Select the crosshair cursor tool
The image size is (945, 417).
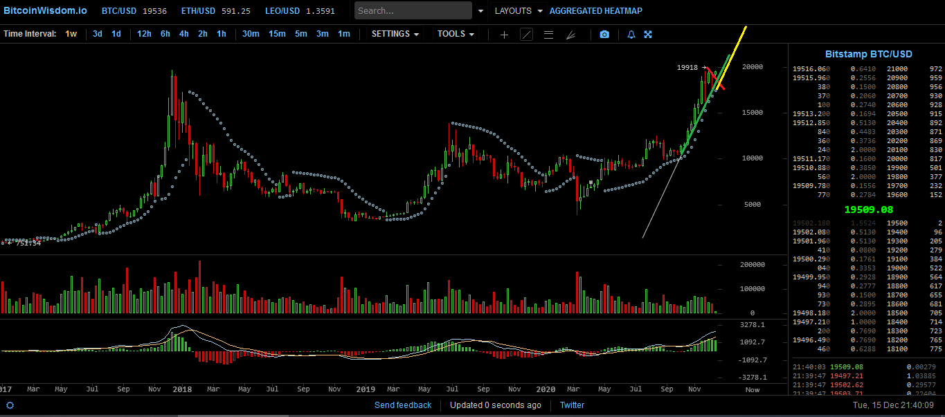coord(504,34)
